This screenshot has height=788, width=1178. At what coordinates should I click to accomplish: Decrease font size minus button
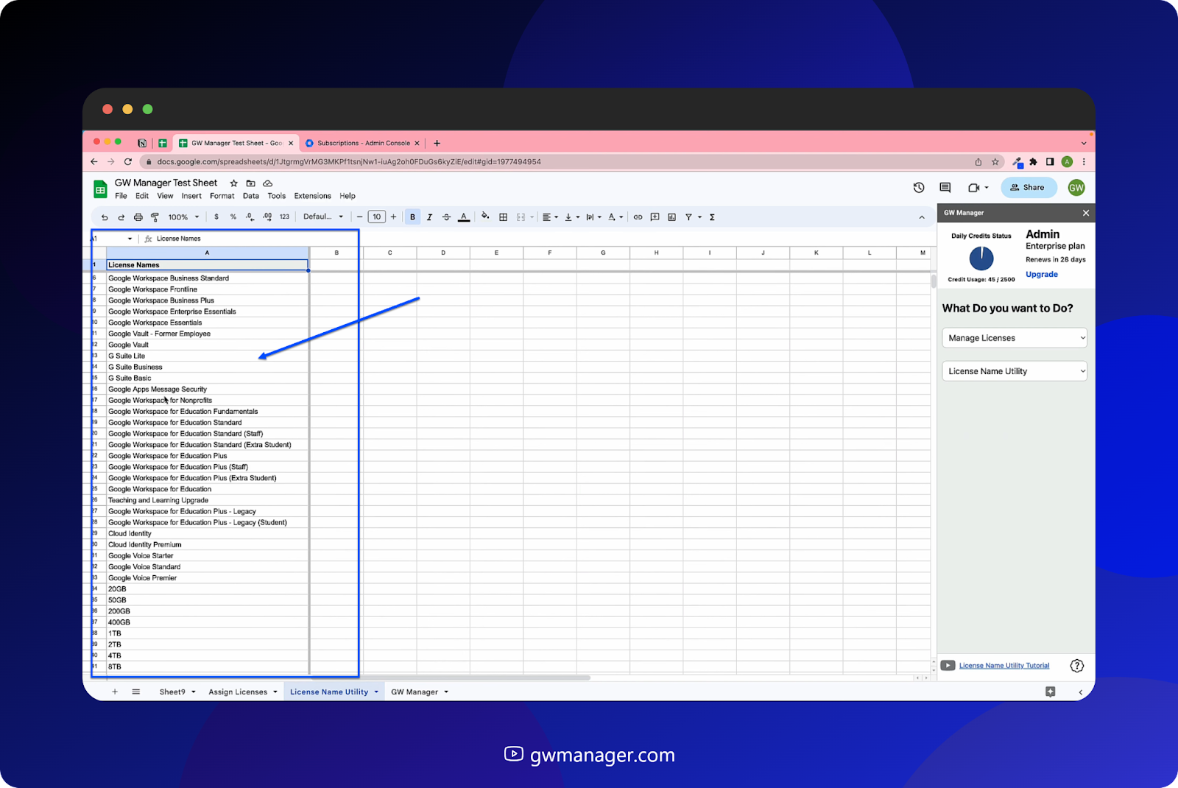359,217
